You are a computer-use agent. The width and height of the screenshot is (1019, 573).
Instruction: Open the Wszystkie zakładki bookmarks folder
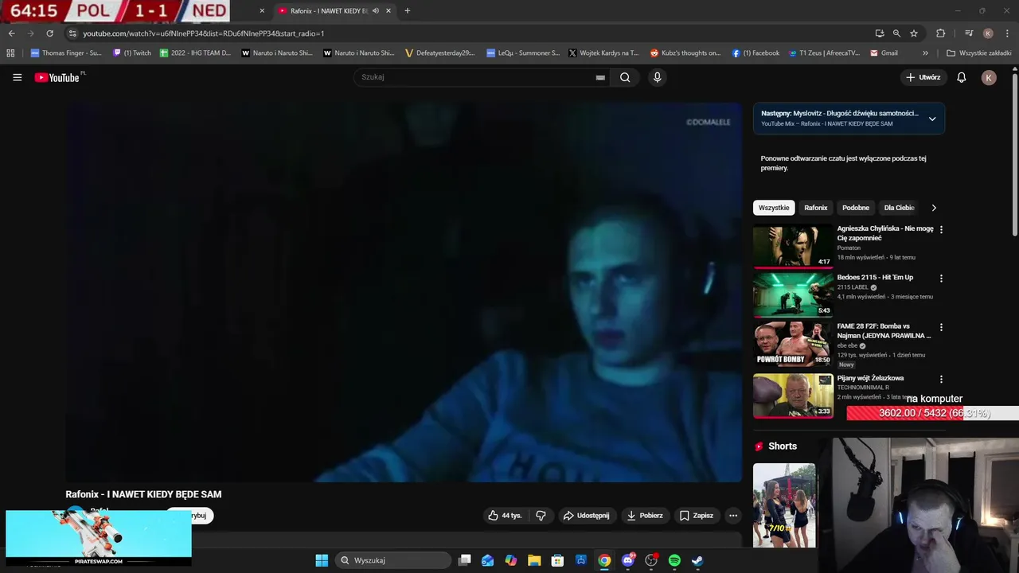pos(978,53)
